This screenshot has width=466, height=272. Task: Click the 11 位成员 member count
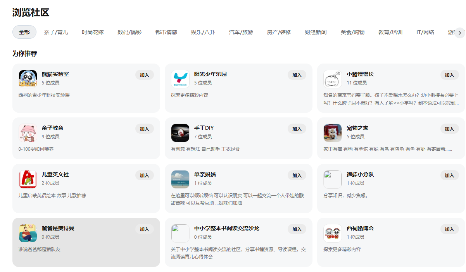357,83
